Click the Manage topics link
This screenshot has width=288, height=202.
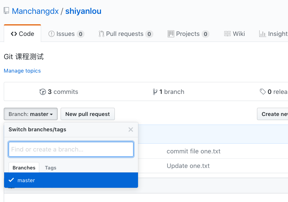click(22, 71)
